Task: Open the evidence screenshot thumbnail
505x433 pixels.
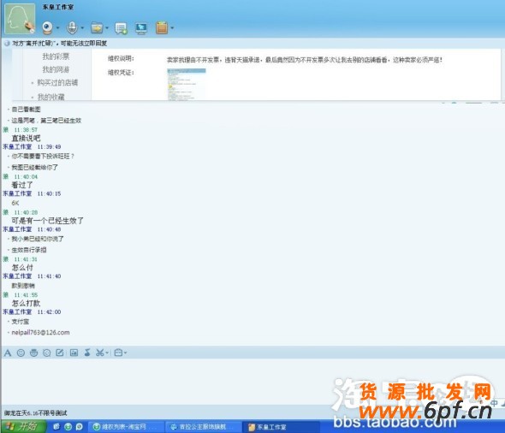Action: pos(186,85)
